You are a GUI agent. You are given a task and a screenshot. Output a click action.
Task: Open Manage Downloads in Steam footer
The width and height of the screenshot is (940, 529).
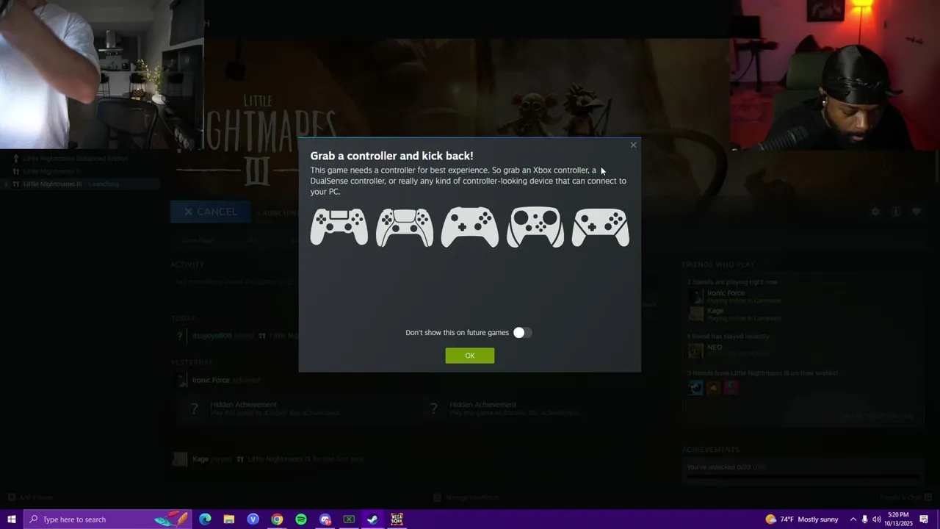click(466, 497)
